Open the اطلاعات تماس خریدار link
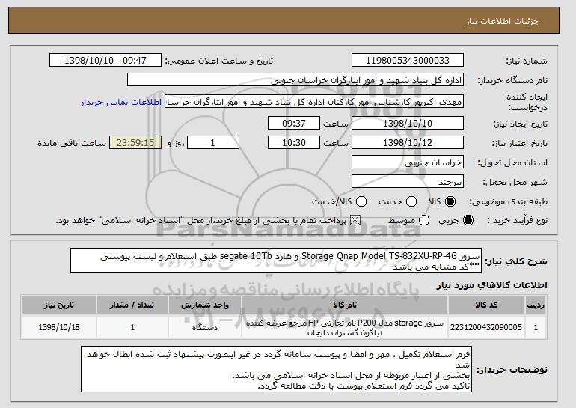The image size is (576, 408). (121, 102)
